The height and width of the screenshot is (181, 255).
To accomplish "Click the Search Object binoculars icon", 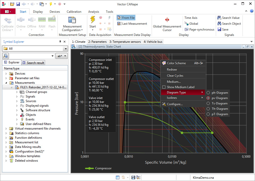I will pos(219,24).
